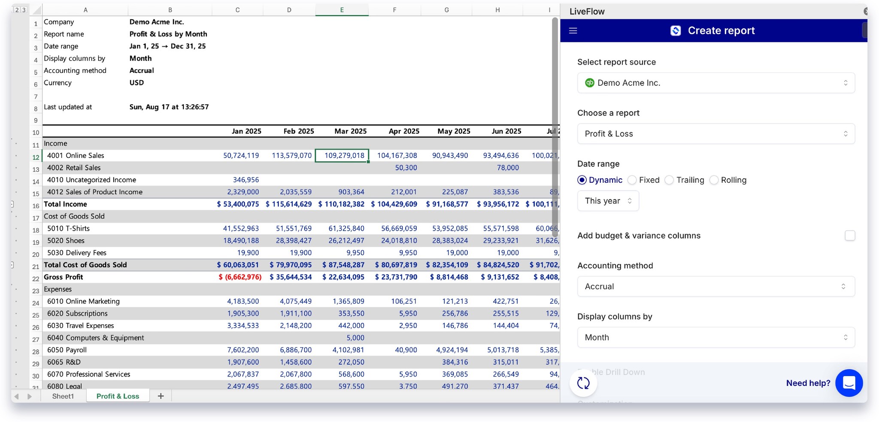Open the chat support bubble
The width and height of the screenshot is (879, 422).
pos(849,383)
